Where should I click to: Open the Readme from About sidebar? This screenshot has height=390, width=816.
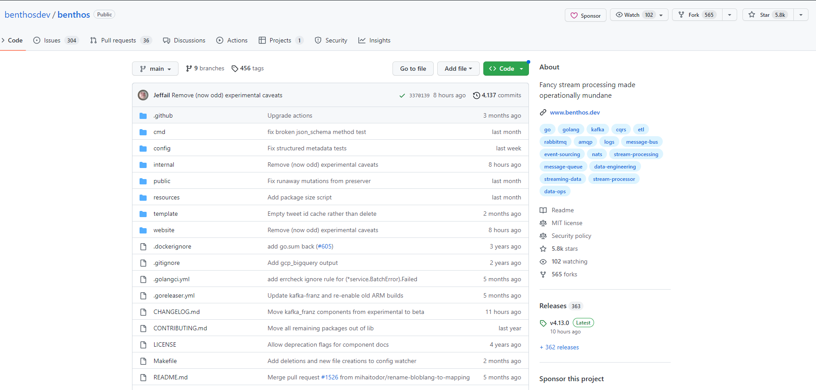pos(562,210)
